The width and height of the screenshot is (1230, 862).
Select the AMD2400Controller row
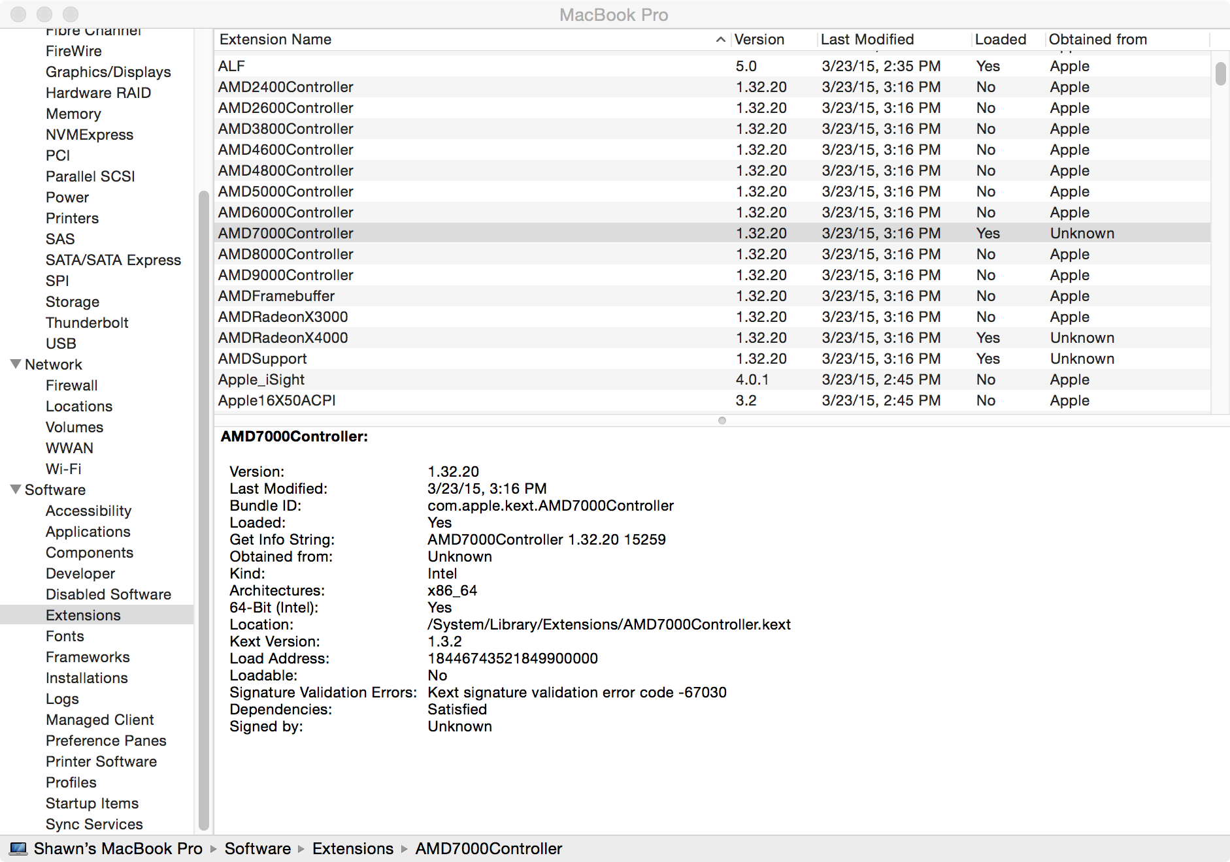712,87
